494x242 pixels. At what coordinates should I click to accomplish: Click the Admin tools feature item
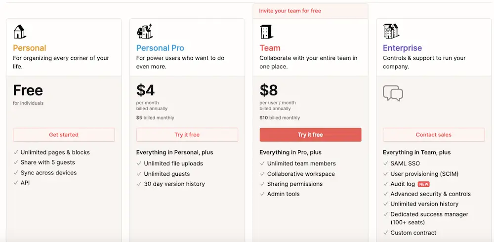pyautogui.click(x=283, y=194)
